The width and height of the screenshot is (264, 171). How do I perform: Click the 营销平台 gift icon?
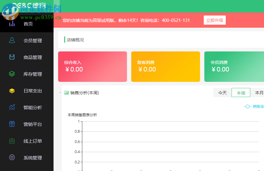(x=12, y=124)
